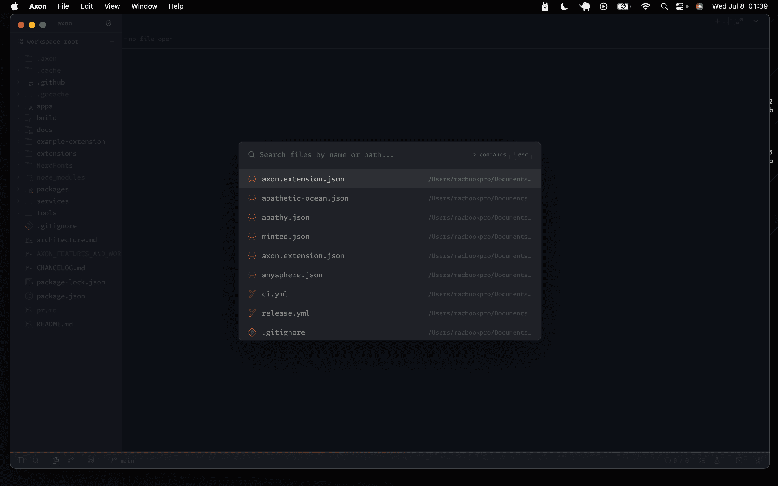This screenshot has width=778, height=486.
Task: Click the JSON icon beside apathy.json
Action: click(x=252, y=218)
